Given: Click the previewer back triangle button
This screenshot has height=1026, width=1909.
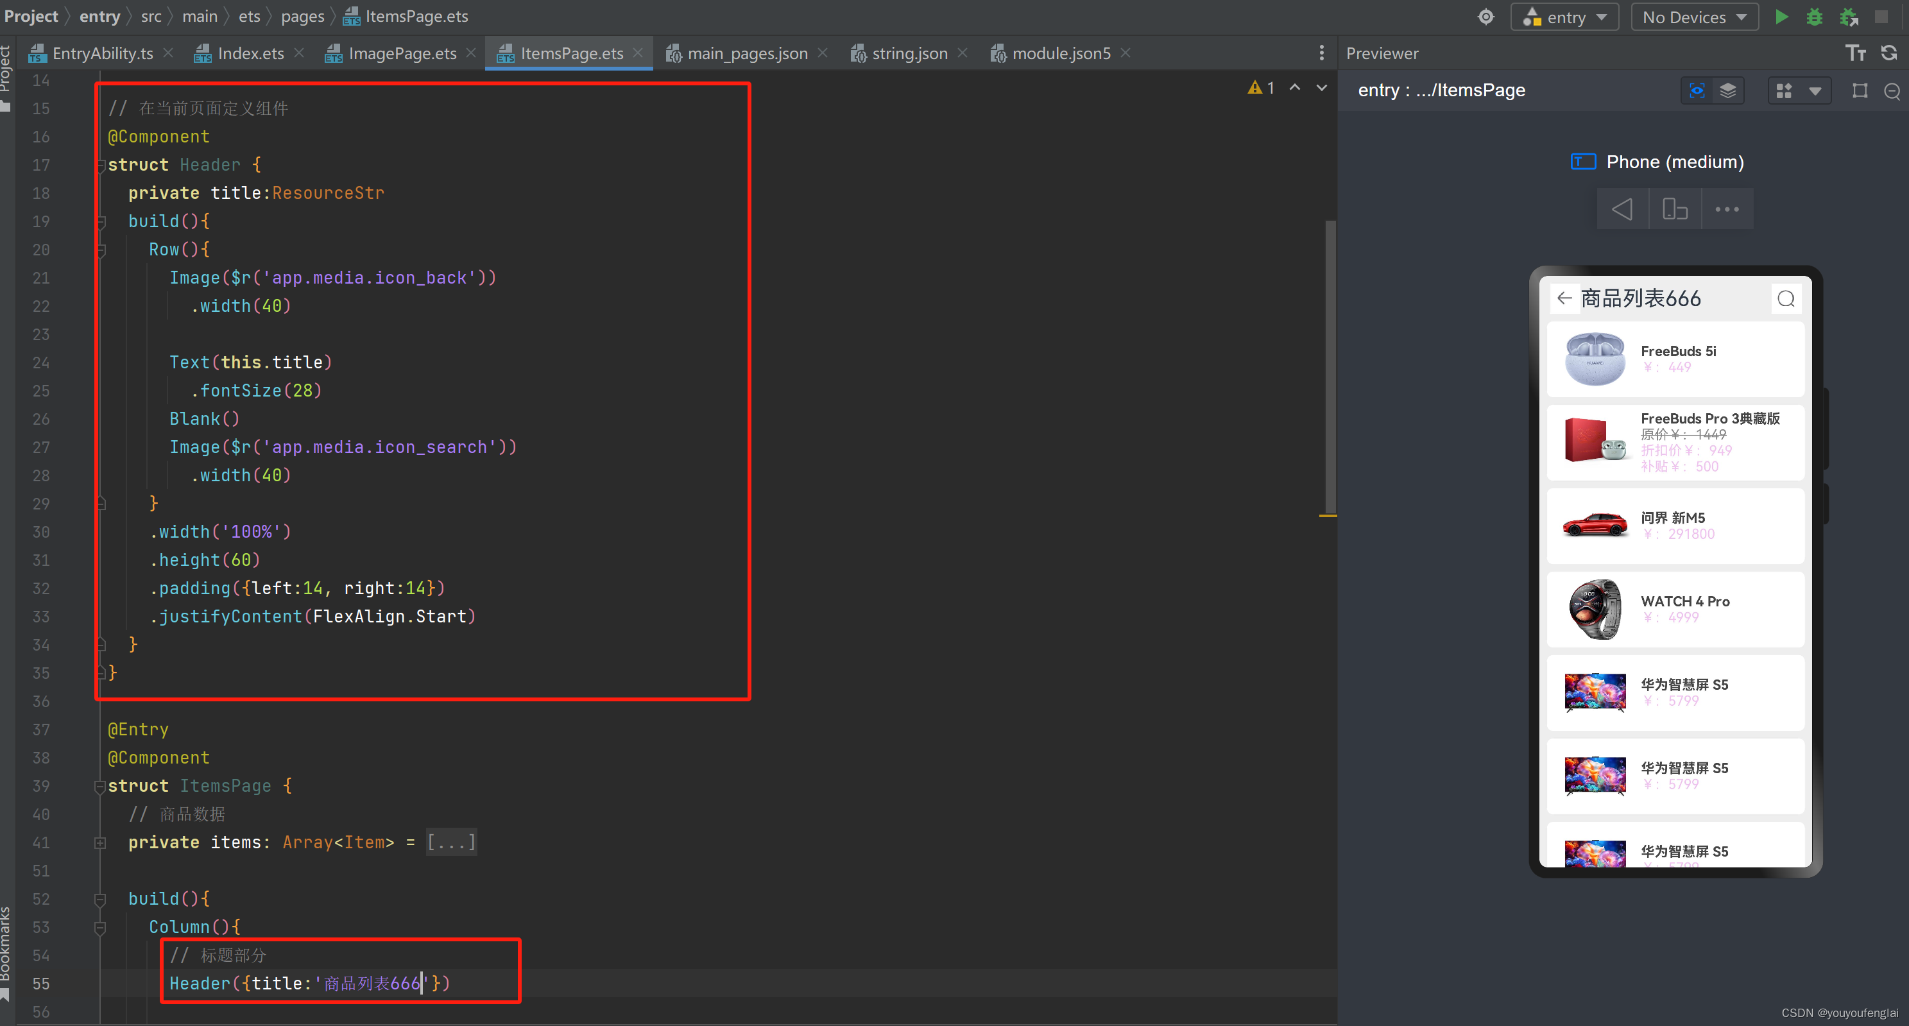Looking at the screenshot, I should tap(1622, 209).
